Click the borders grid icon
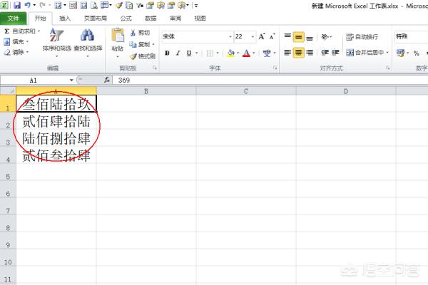The height and width of the screenshot is (285, 428). point(210,53)
